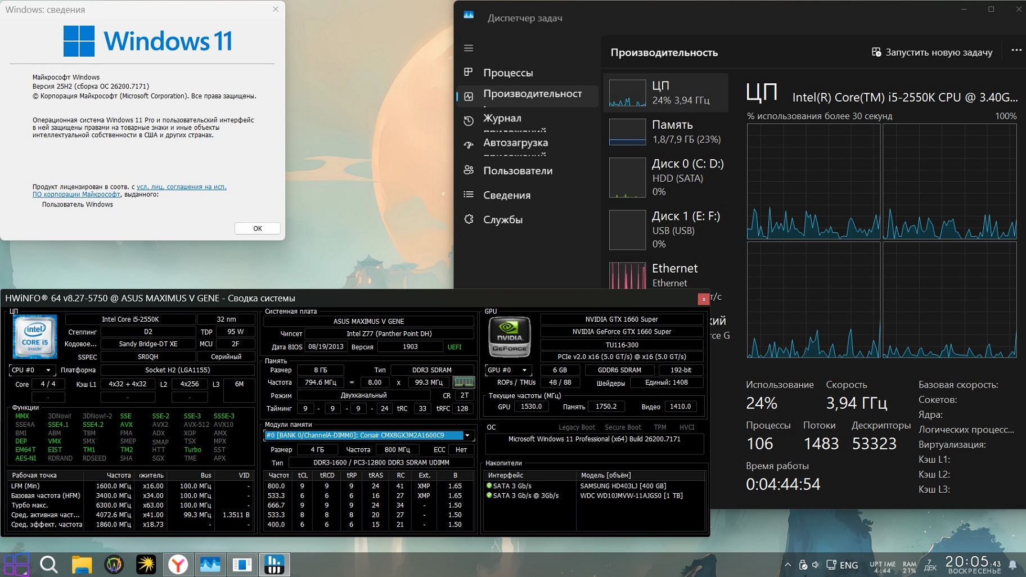Expand the CPU #0 selector in HWiNFO
Screen dimensions: 1026x577
(x=31, y=370)
